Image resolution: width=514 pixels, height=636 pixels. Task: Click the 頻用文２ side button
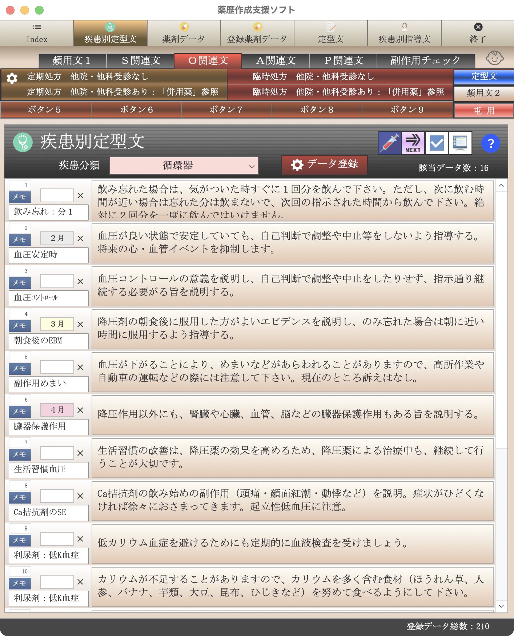(484, 93)
